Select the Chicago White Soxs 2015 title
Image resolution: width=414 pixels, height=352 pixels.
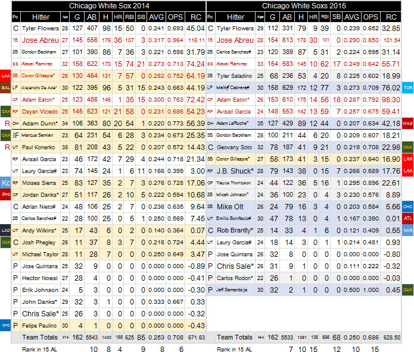point(304,6)
